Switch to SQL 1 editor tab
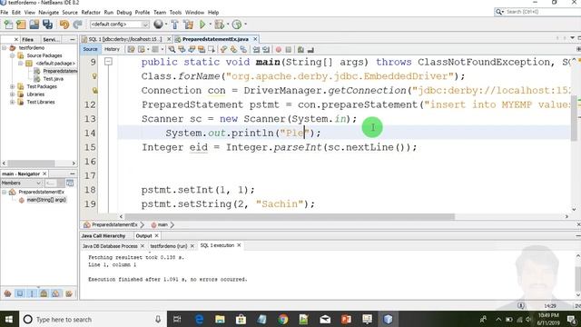The width and height of the screenshot is (581, 327). click(125, 39)
